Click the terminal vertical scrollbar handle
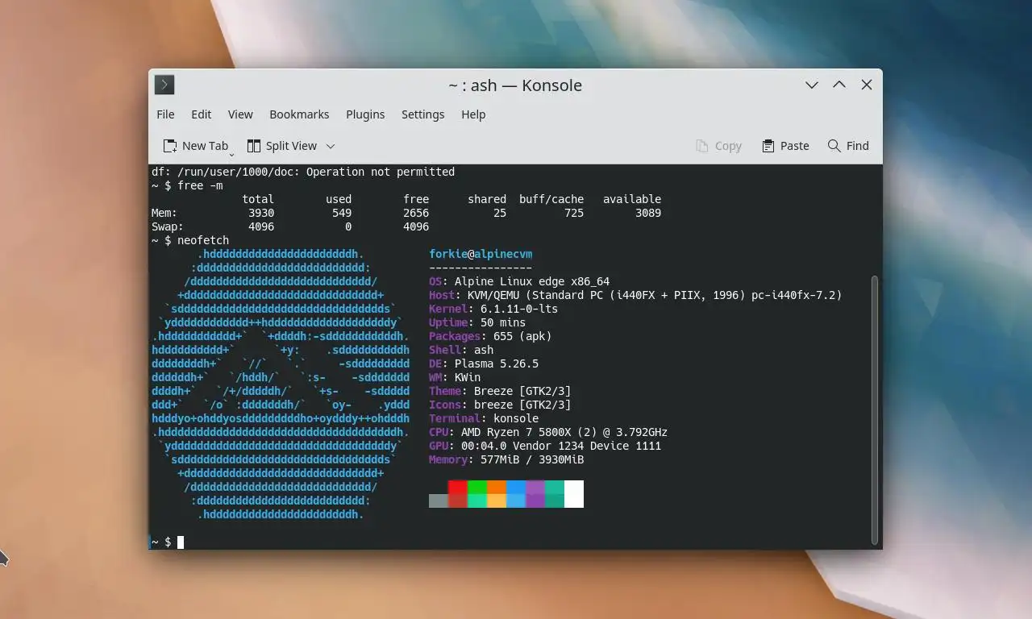 point(874,410)
